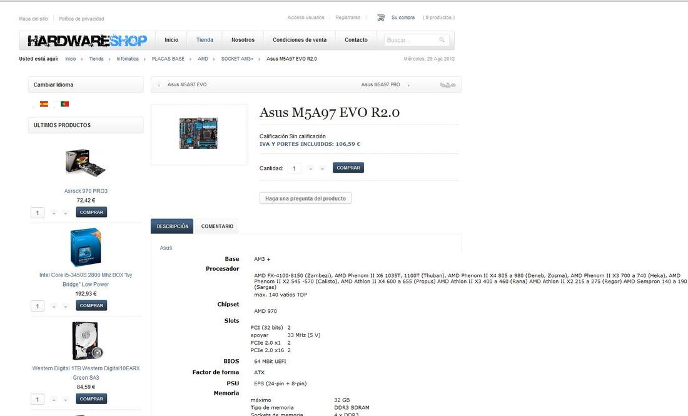Click Inicio in the breadcrumb

71,59
